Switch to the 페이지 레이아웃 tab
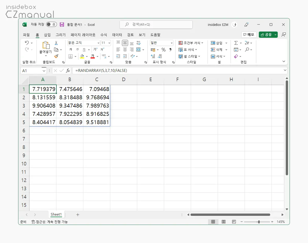The width and height of the screenshot is (308, 243). pyautogui.click(x=83, y=35)
